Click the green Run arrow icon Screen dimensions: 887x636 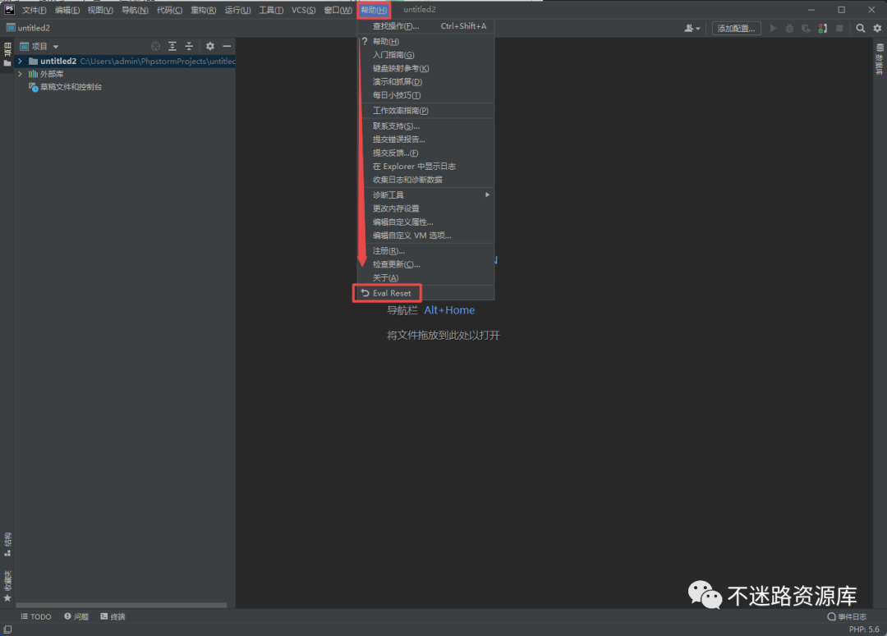click(773, 28)
